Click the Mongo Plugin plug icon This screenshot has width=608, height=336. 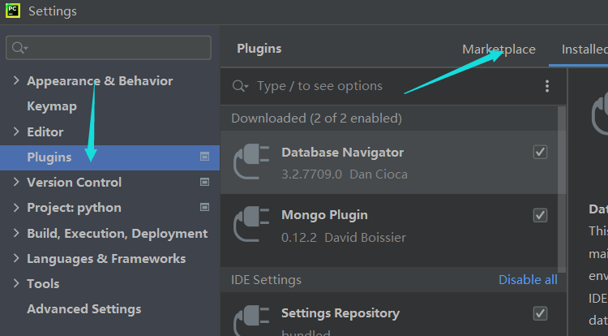tap(251, 224)
